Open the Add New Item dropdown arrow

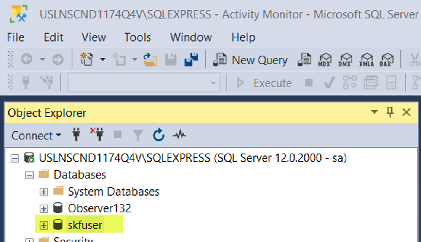coord(135,59)
